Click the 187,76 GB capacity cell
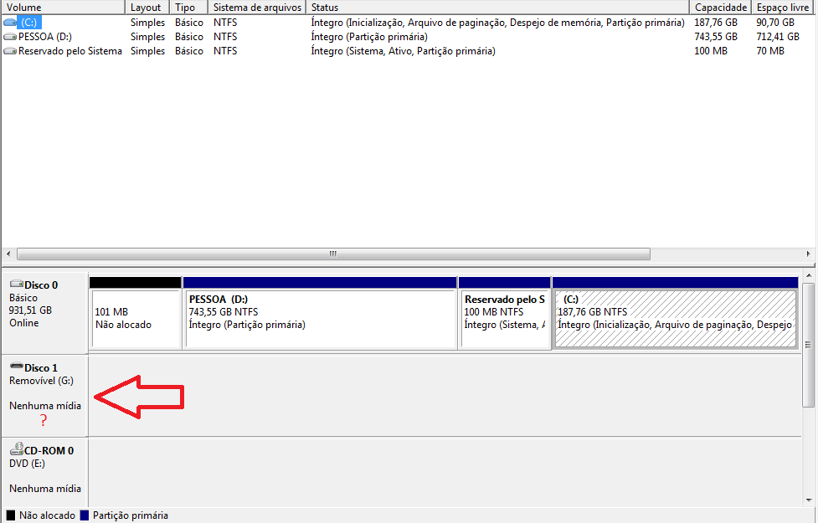Viewport: 818px width, 523px height. click(715, 23)
